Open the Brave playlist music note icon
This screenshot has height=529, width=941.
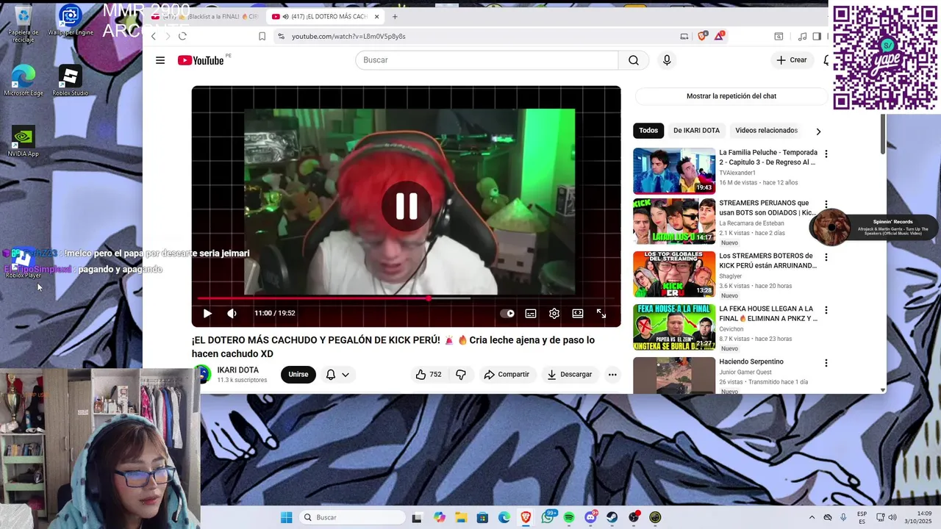coord(802,36)
